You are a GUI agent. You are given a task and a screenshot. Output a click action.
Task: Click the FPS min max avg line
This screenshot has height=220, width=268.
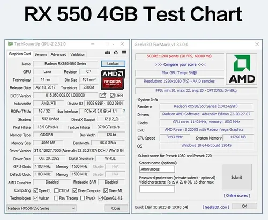tap(196, 90)
